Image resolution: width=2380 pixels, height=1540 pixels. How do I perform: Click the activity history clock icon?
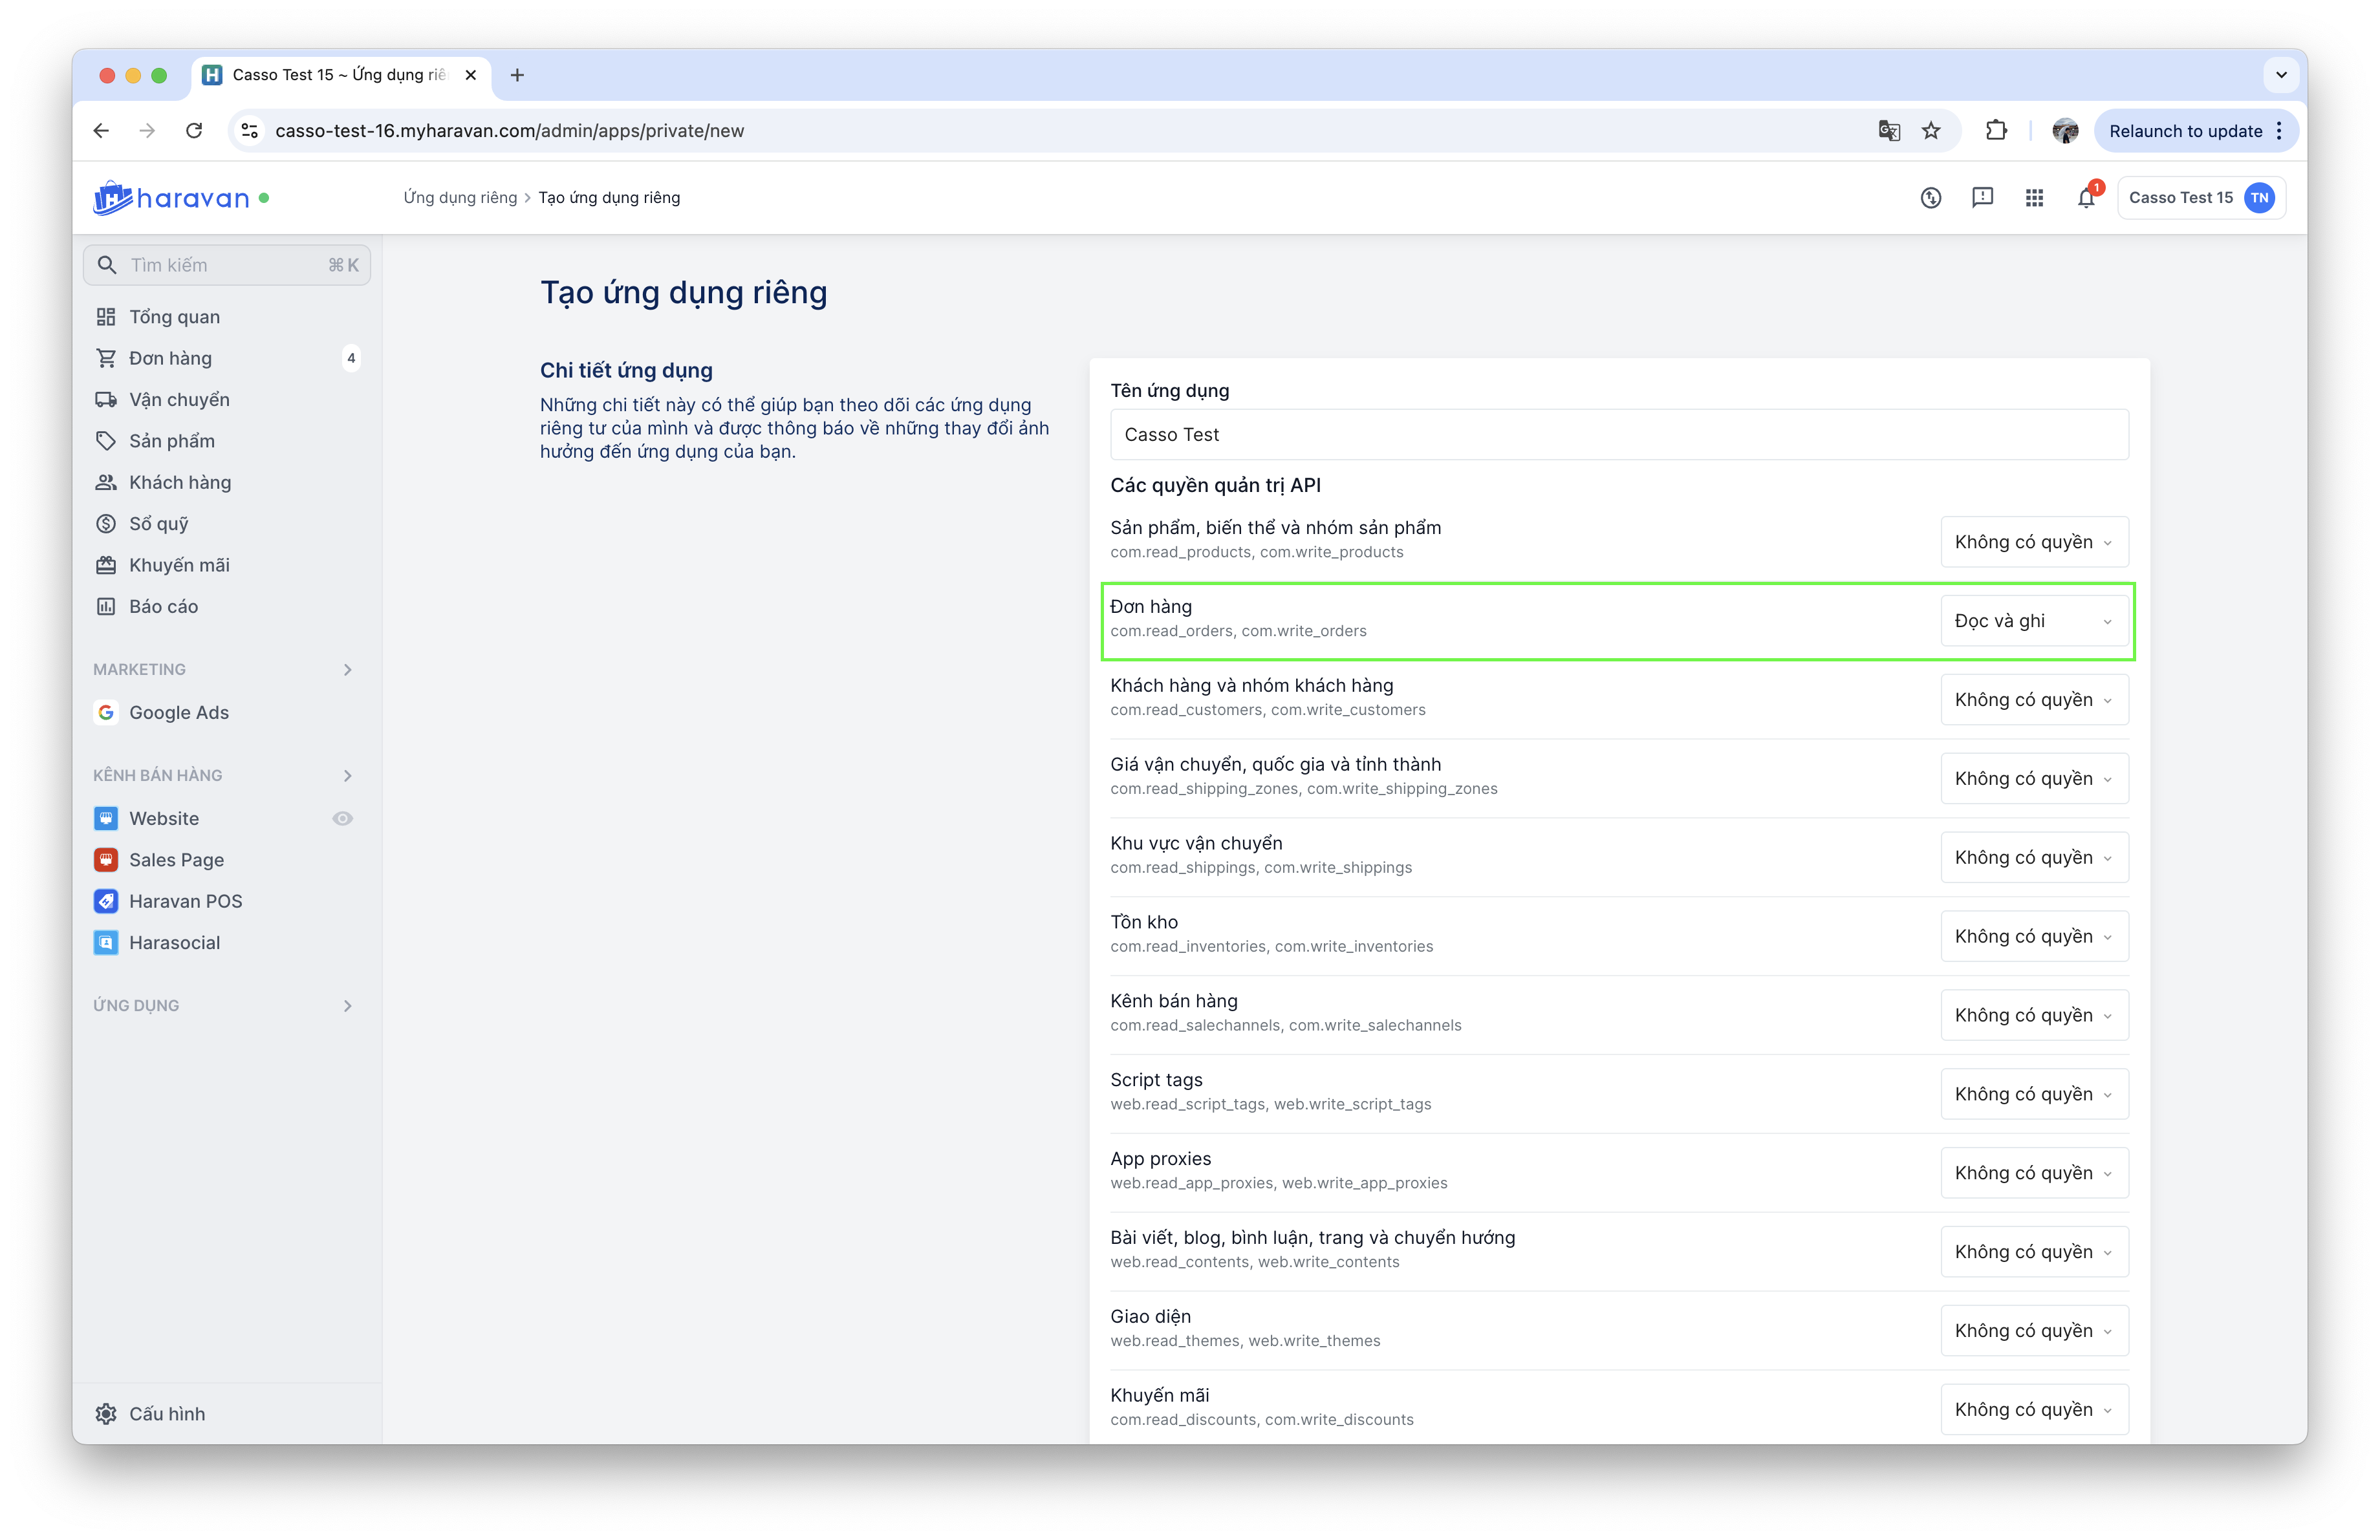point(1930,198)
